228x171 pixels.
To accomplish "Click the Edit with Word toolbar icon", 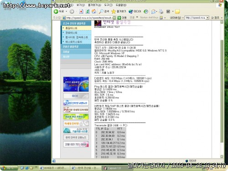I will (168, 11).
